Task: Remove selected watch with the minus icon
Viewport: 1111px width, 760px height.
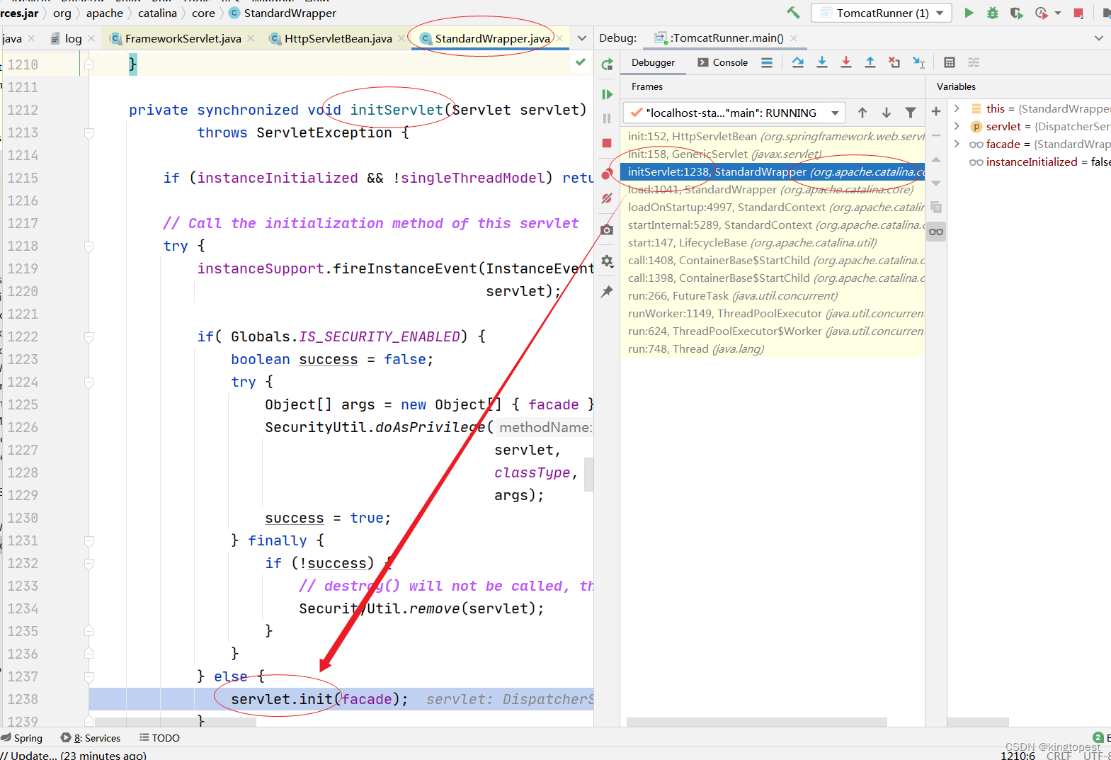Action: tap(936, 135)
